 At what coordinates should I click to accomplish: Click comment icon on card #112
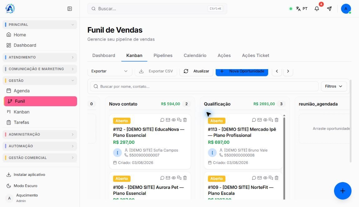[x=162, y=120]
